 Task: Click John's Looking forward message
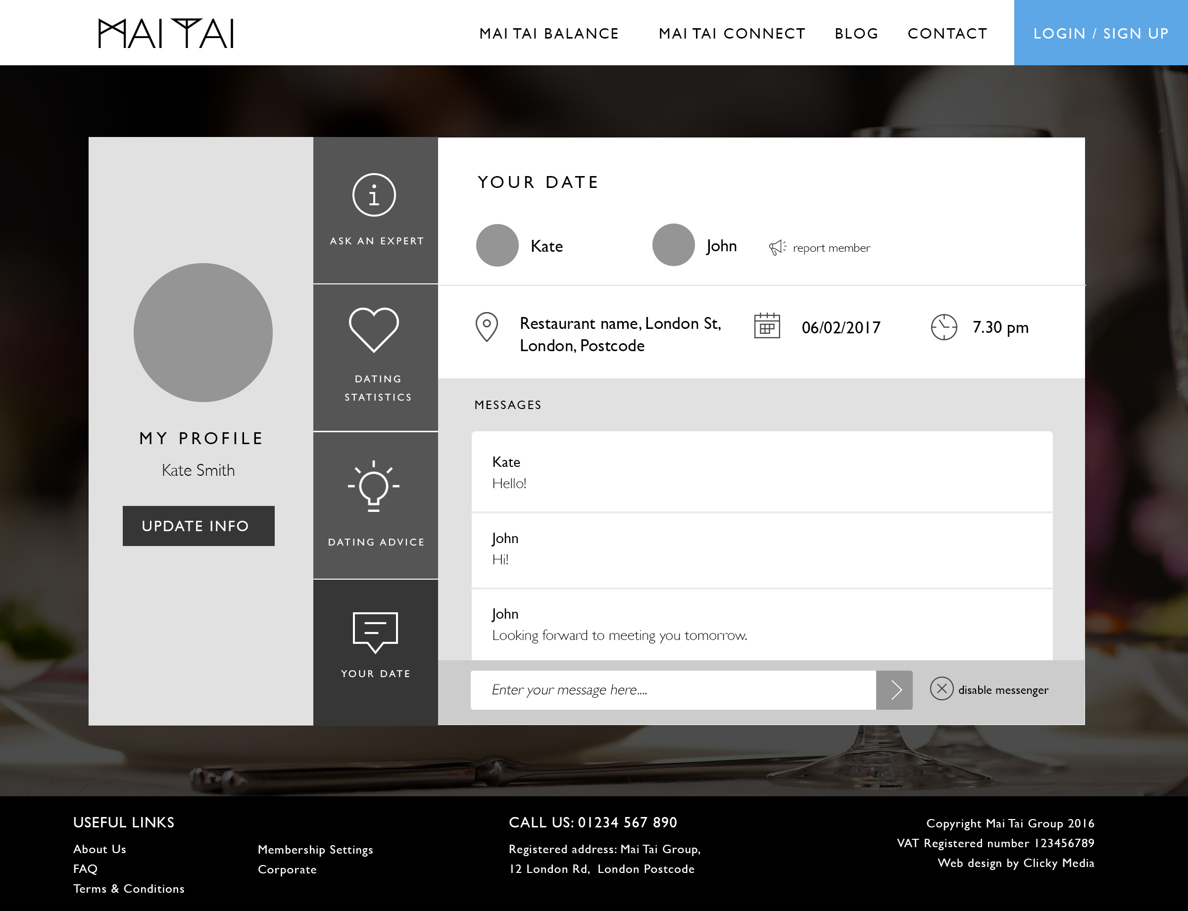click(x=762, y=625)
